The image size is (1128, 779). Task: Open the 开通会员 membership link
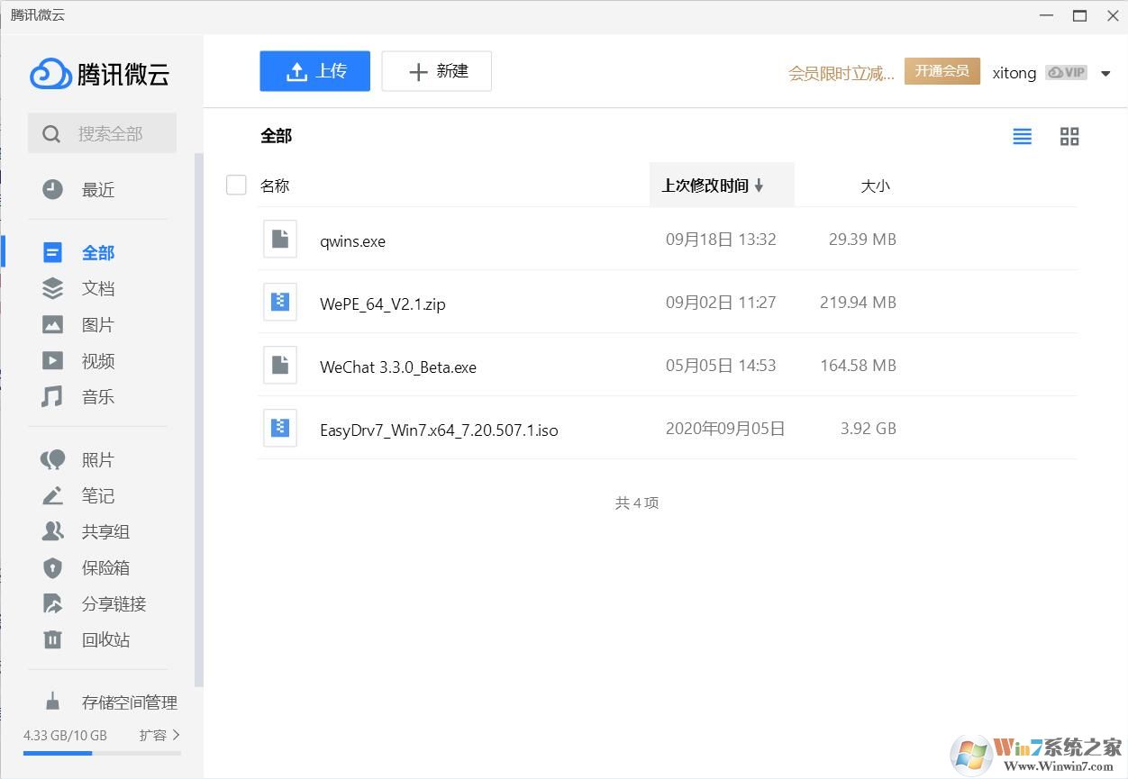[942, 70]
